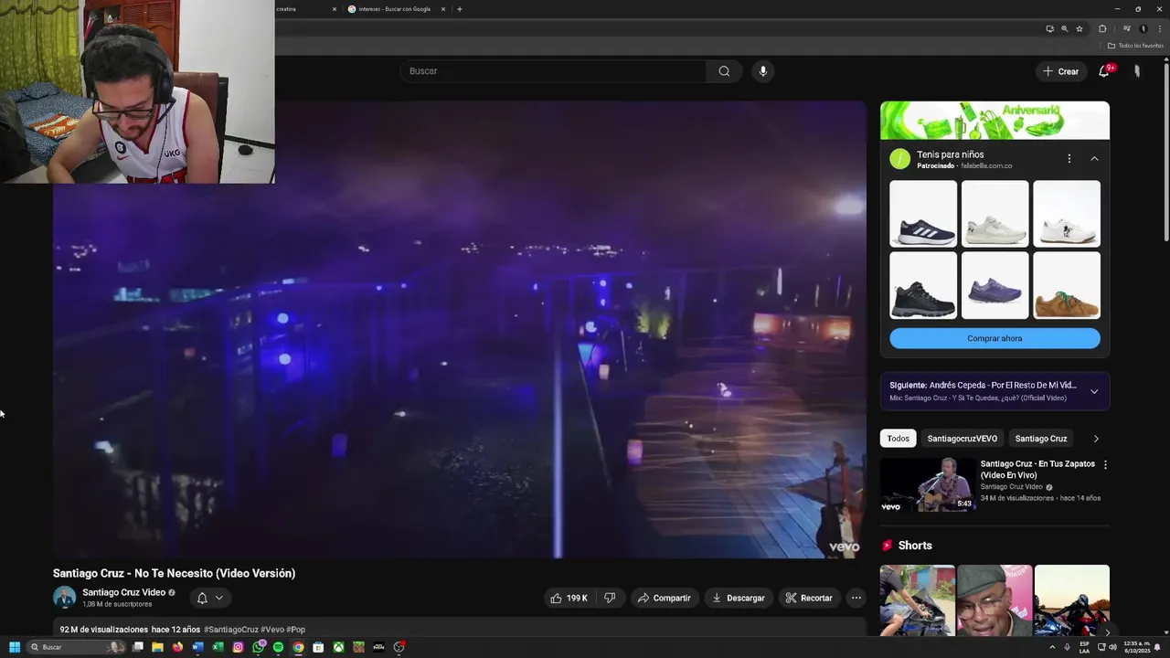Open more actions menu beside Recortar

point(856,598)
